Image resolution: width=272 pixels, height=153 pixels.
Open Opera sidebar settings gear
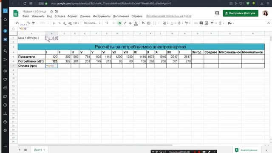5,130
